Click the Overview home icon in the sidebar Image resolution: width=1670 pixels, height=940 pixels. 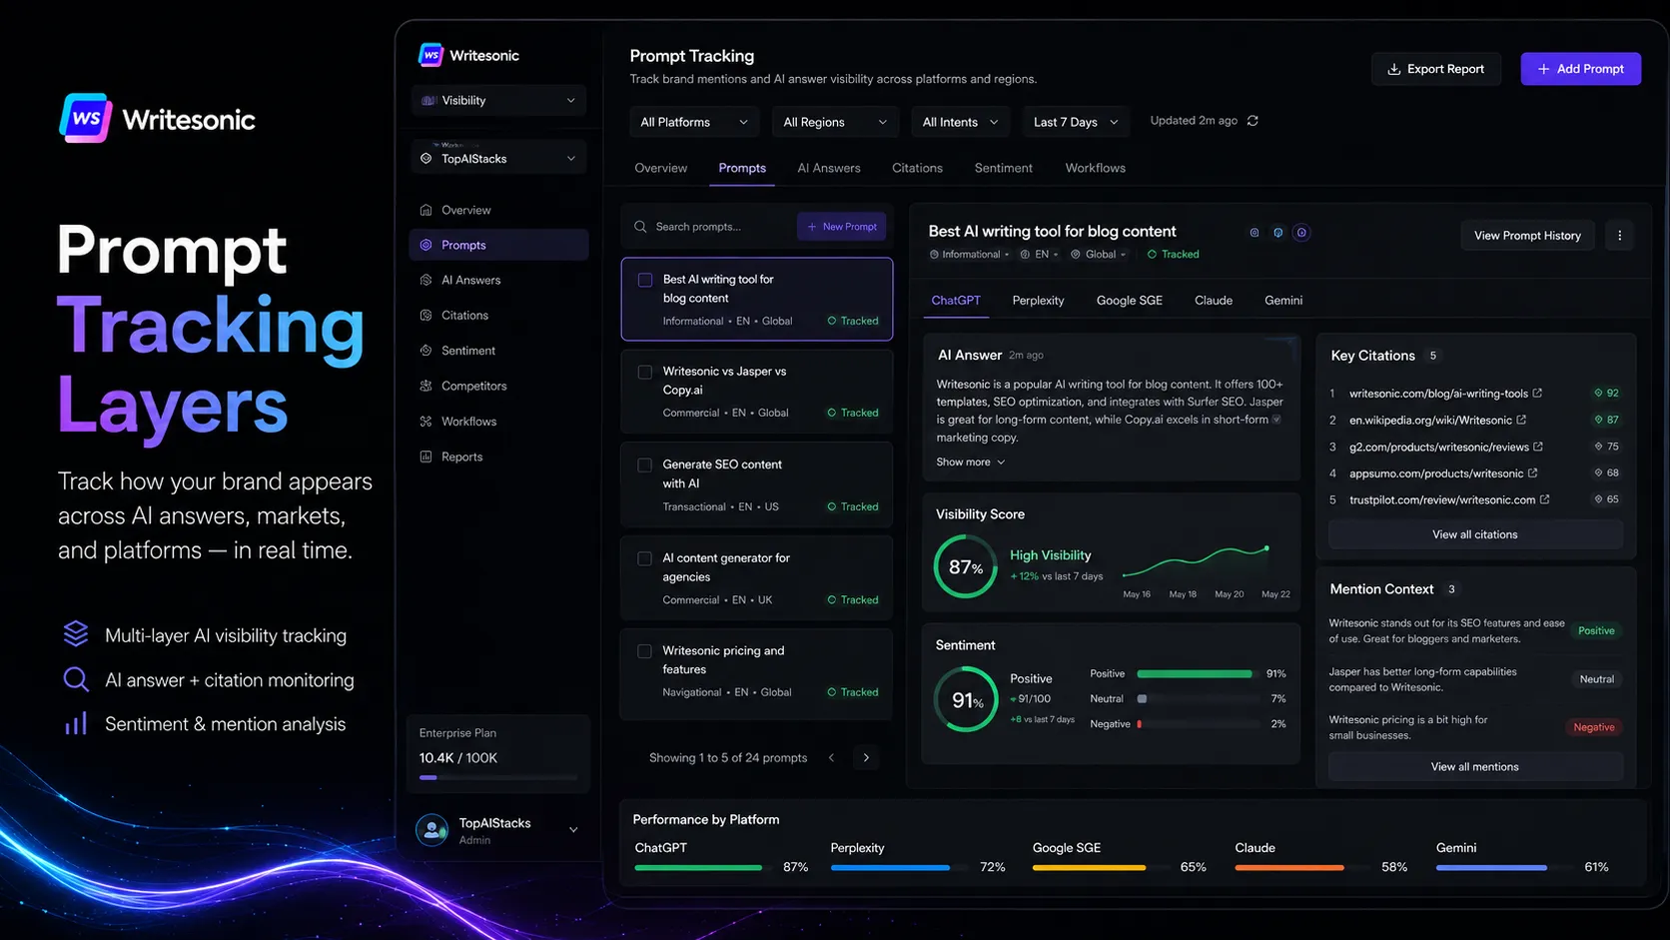click(426, 210)
